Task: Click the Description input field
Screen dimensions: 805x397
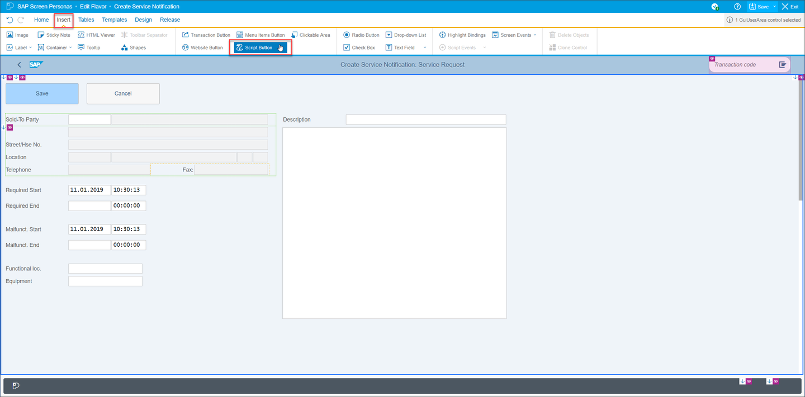Action: pos(426,119)
